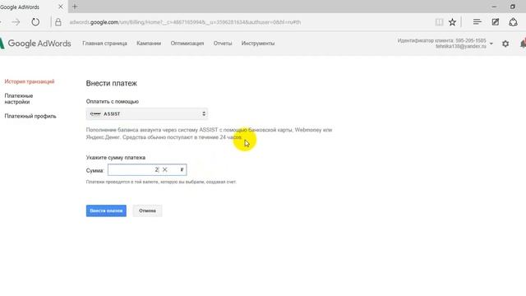Screen dimensions: 526x296
Task: Open reading view book icon
Action: coord(439,22)
